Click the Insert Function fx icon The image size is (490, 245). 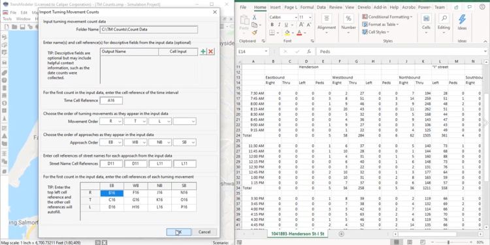tap(309, 52)
